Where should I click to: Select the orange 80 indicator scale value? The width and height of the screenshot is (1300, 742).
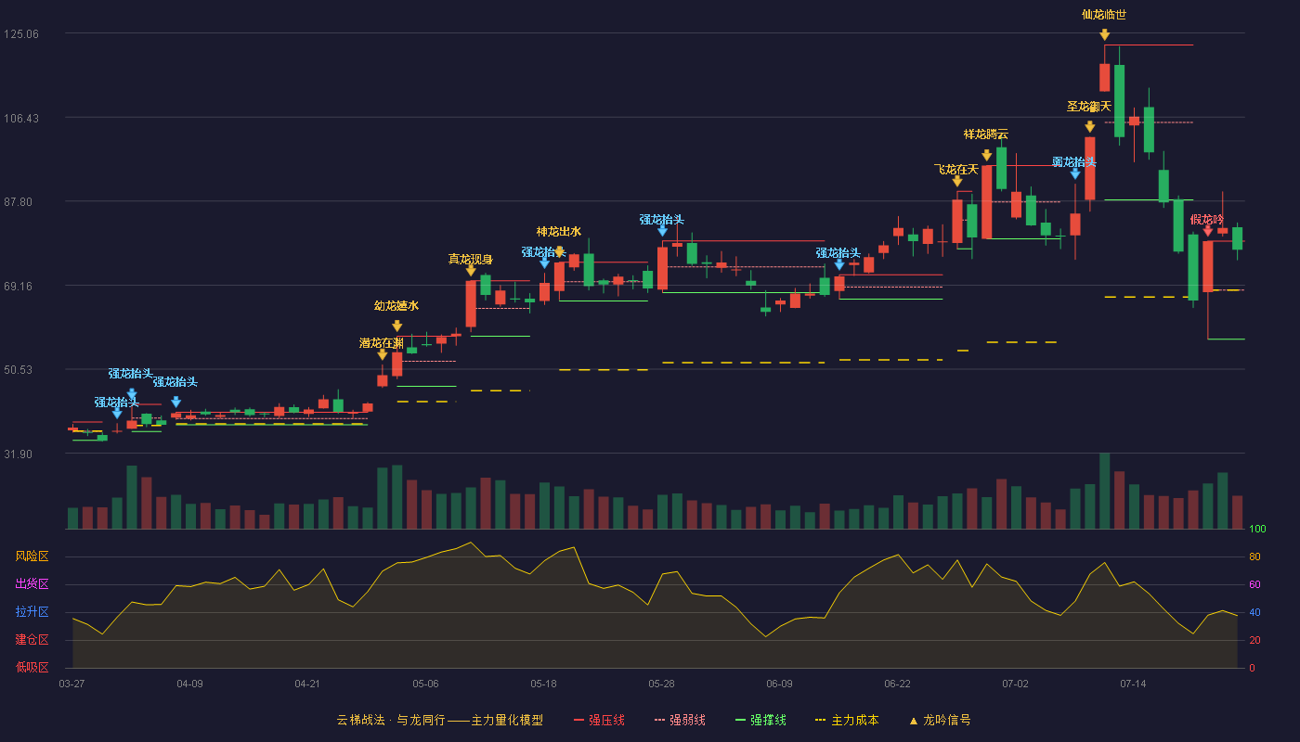click(x=1254, y=557)
